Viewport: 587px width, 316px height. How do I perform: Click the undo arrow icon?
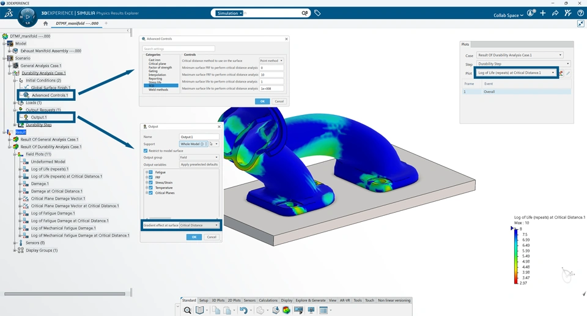point(243,310)
